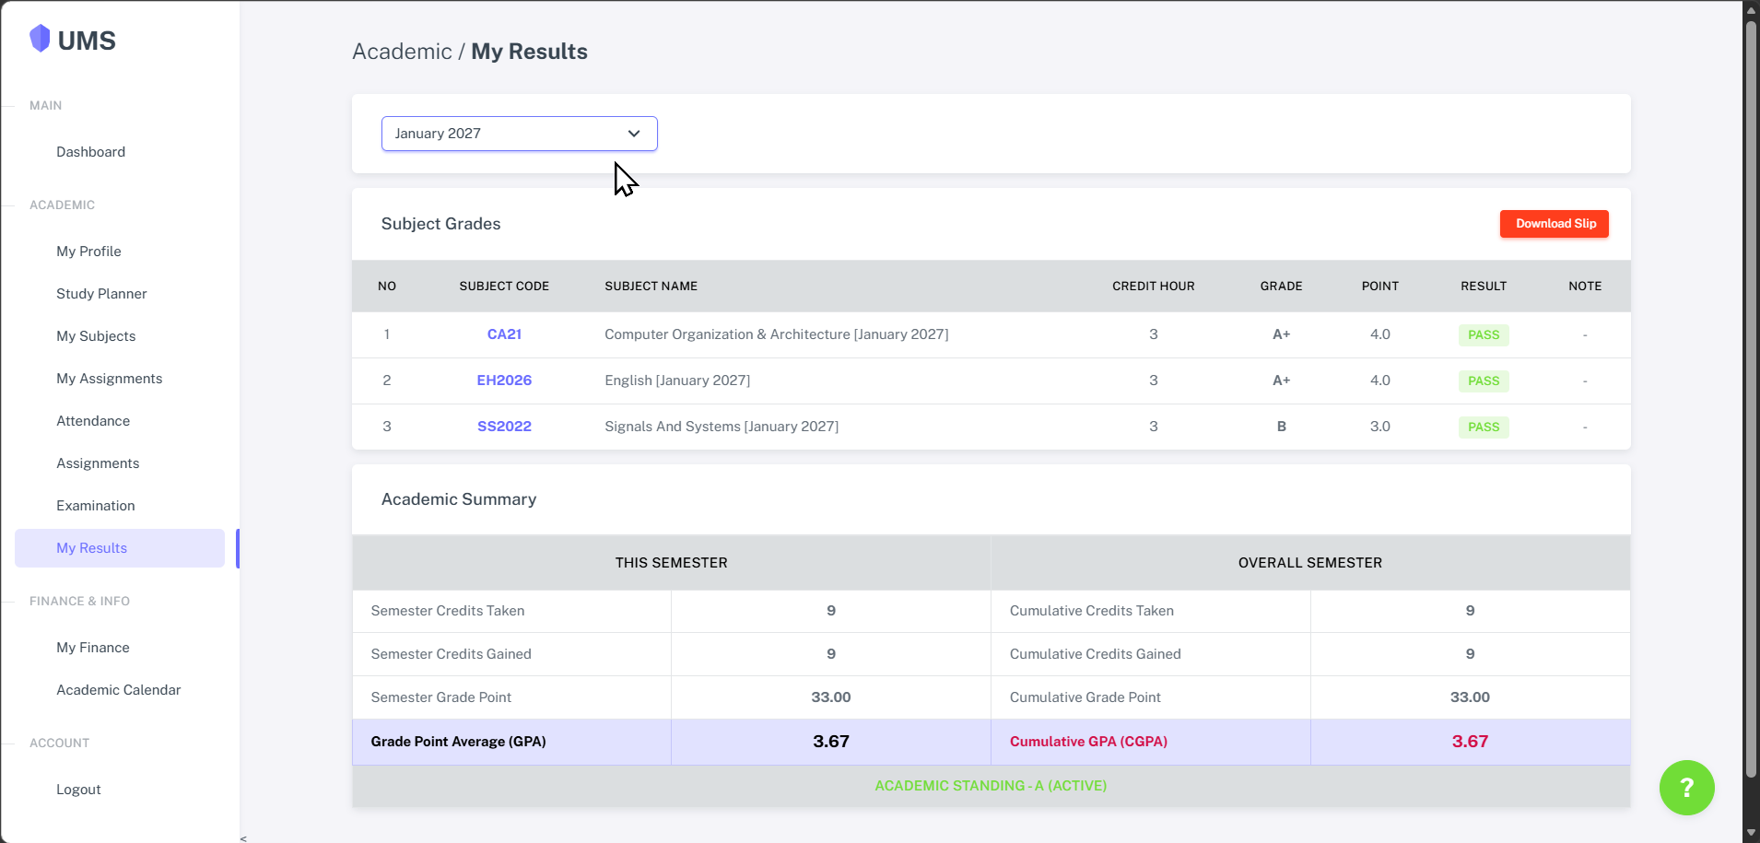Open the EH2026 subject code link

504,381
